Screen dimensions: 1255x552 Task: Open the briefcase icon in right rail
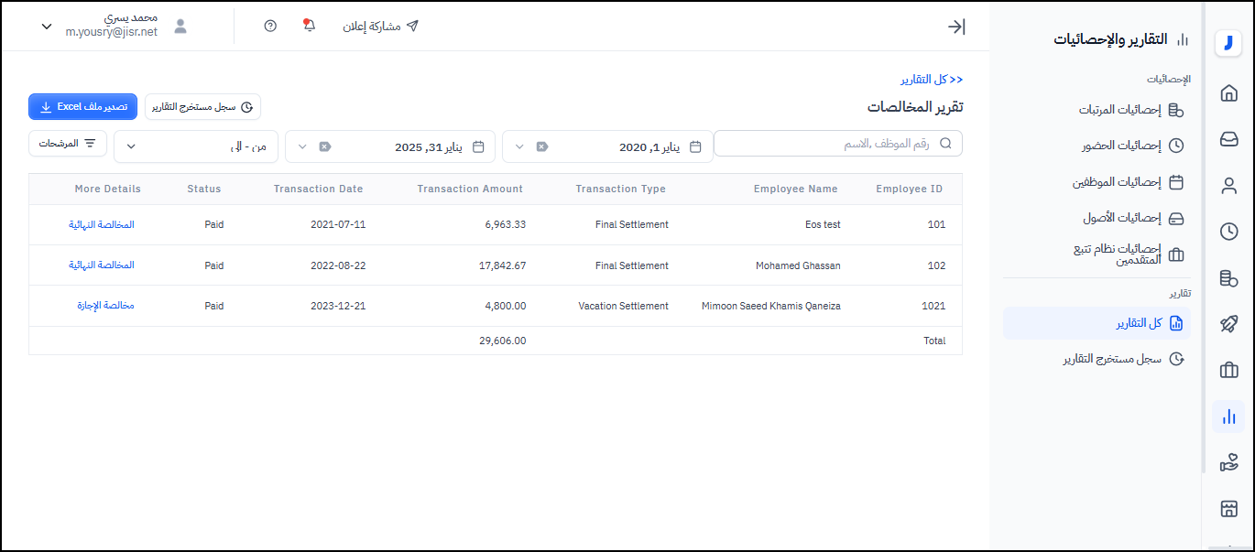pyautogui.click(x=1228, y=370)
